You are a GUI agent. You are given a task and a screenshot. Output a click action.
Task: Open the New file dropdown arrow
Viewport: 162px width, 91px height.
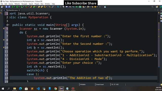[4, 7]
